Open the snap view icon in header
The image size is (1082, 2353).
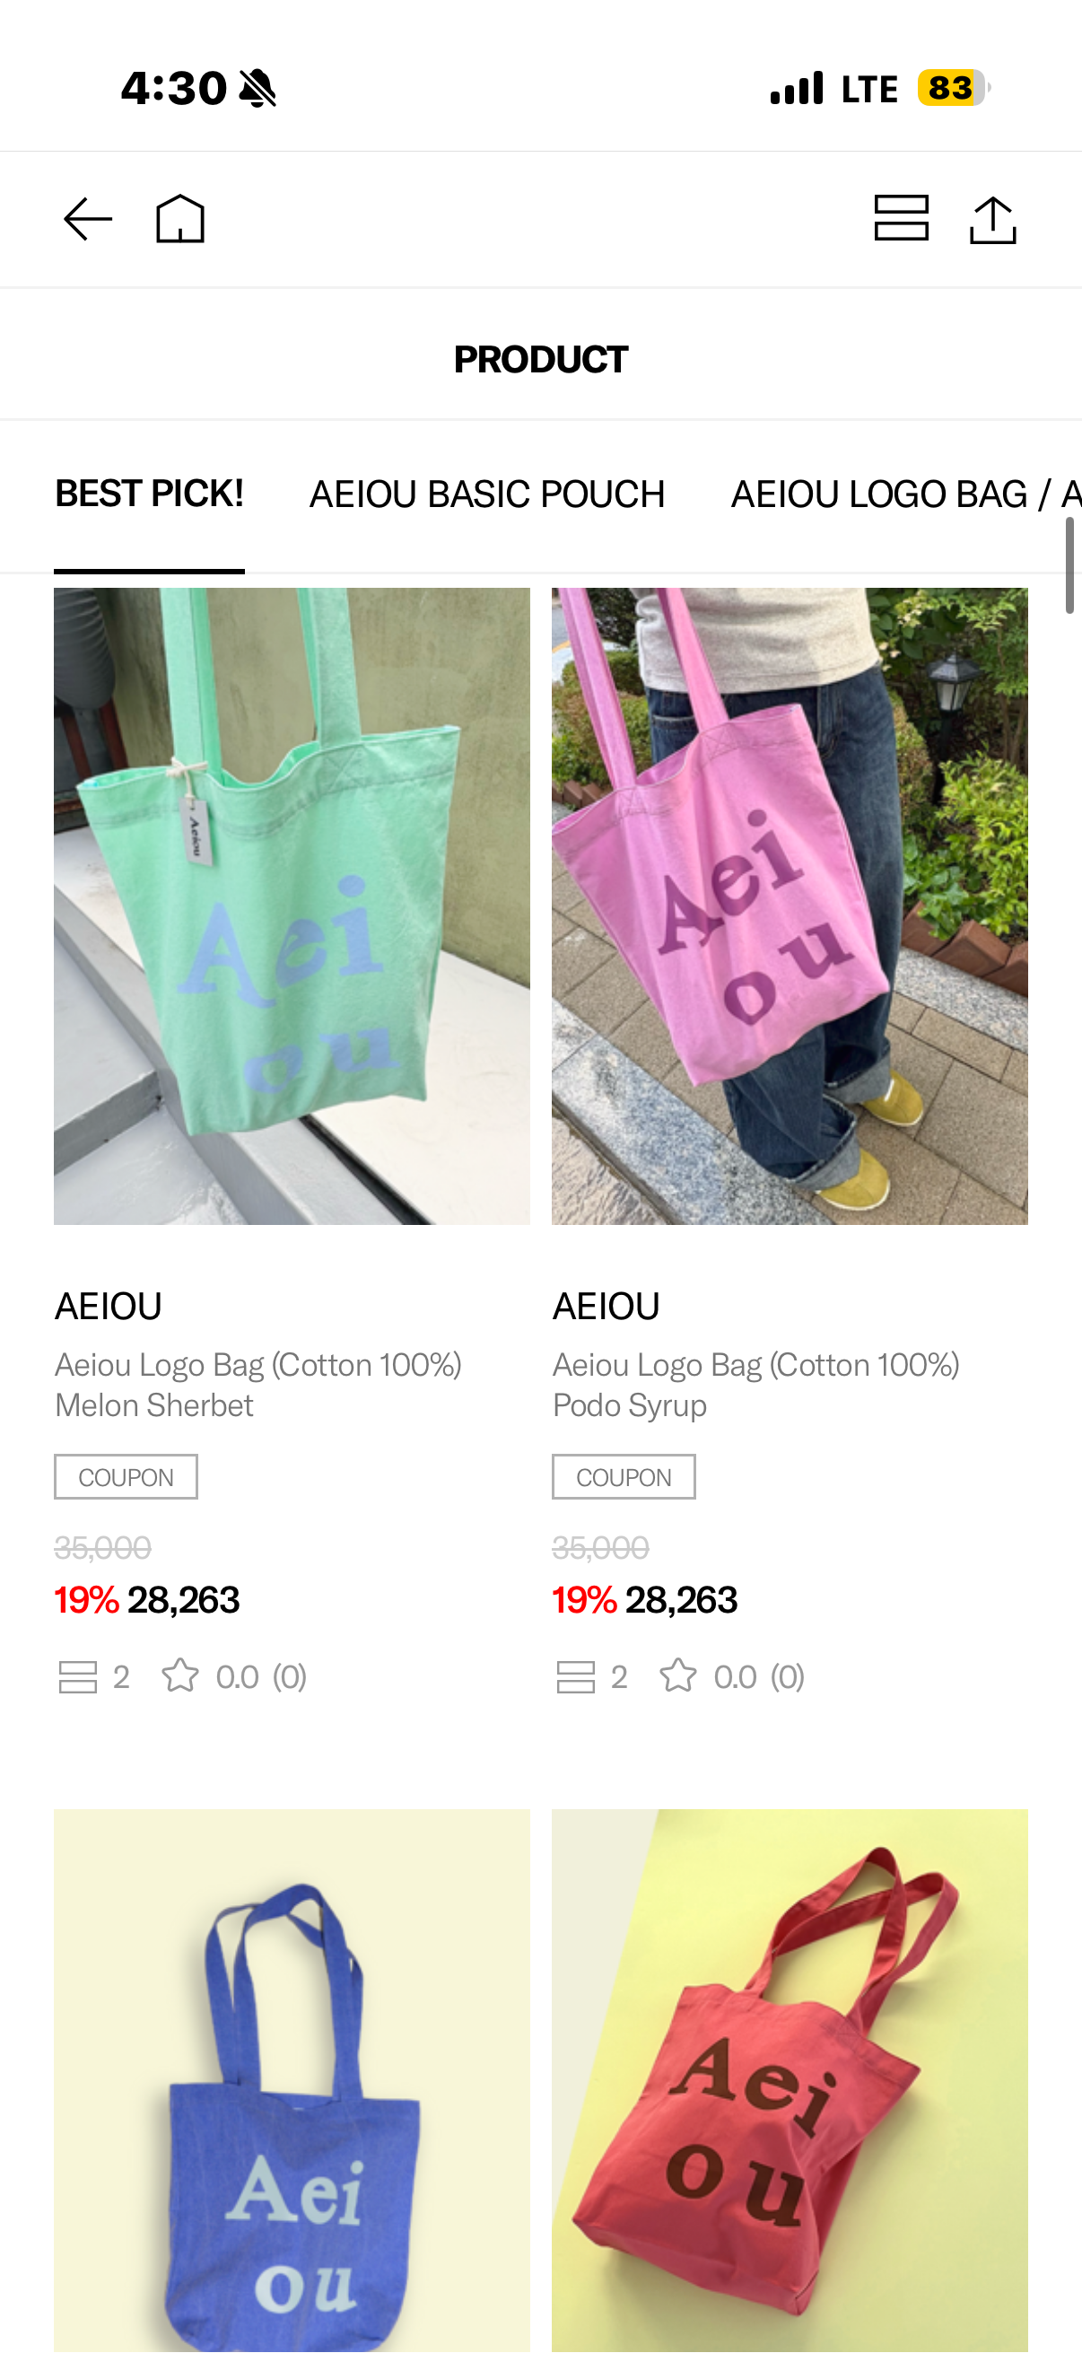(901, 218)
